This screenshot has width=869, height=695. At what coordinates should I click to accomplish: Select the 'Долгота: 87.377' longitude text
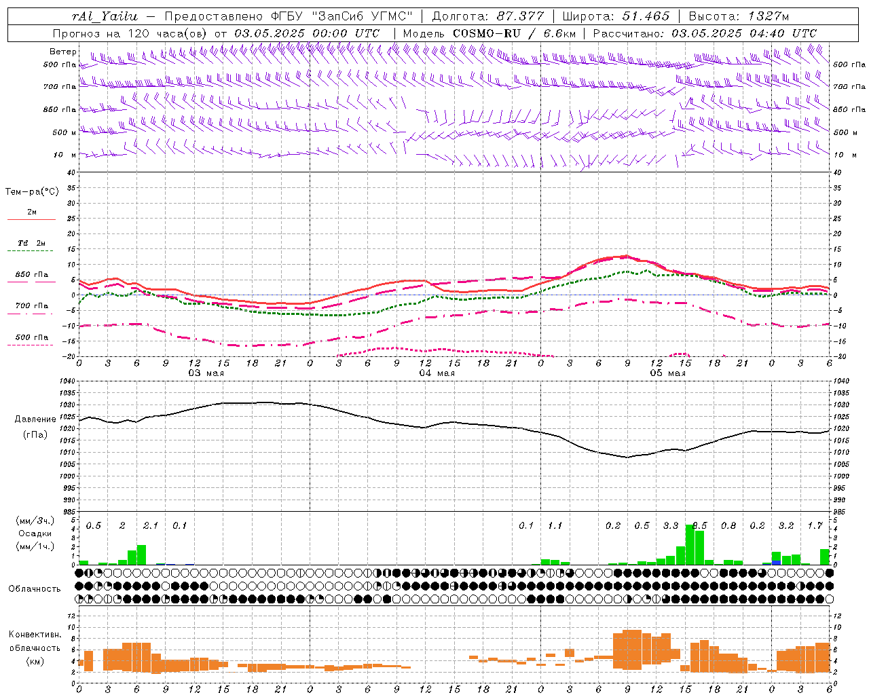[488, 16]
